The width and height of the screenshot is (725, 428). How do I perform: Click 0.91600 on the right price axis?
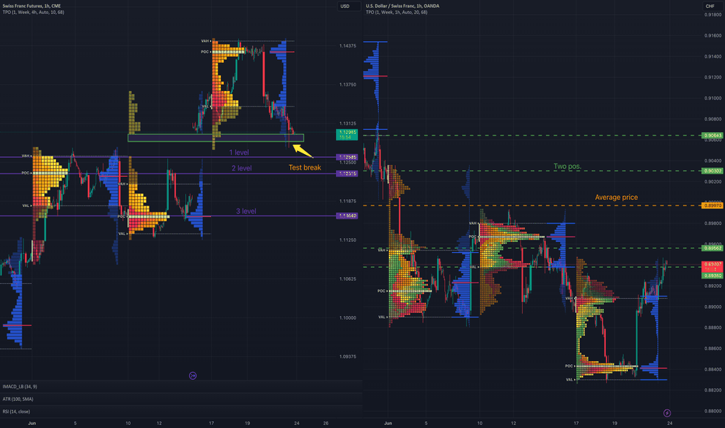[x=713, y=36]
